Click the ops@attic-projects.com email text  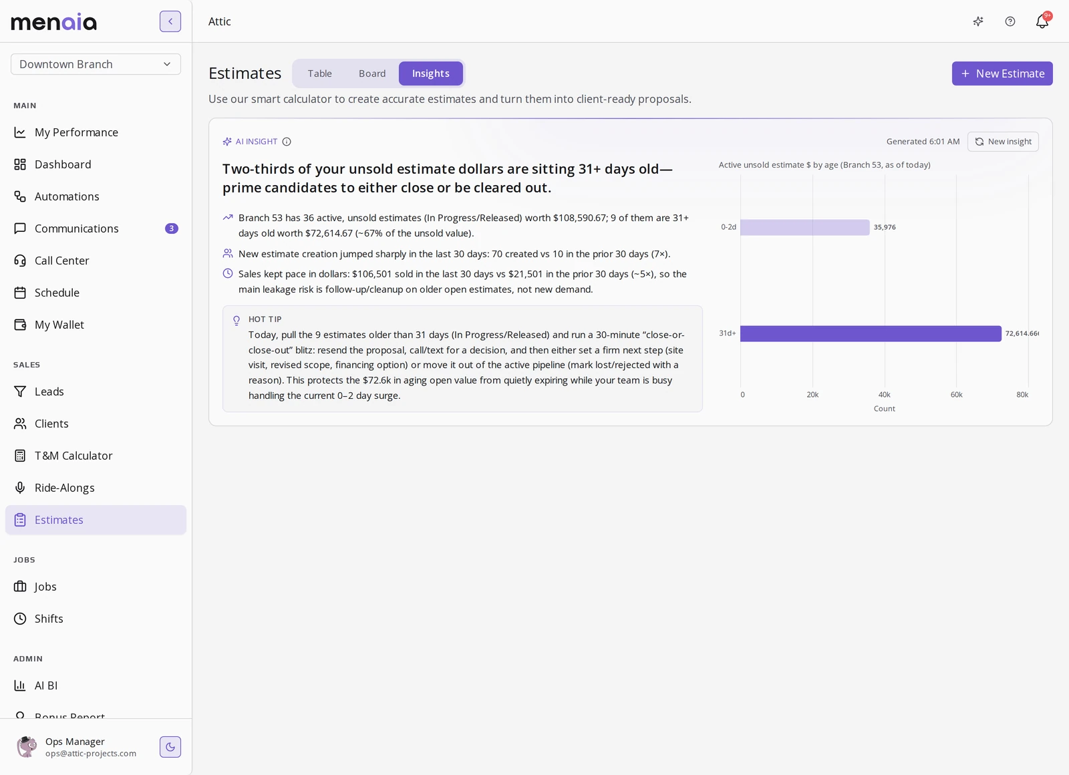[x=91, y=754]
